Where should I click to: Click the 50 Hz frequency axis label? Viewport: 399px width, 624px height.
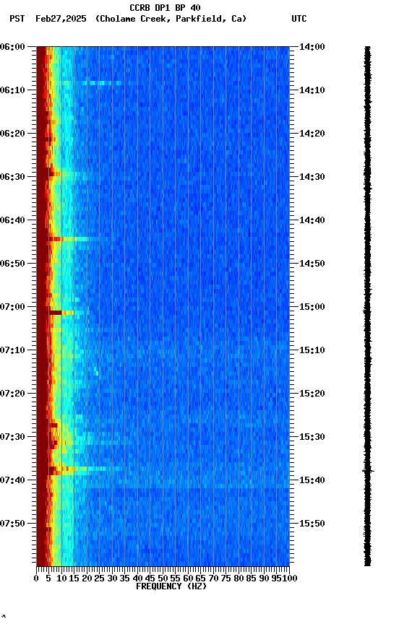click(163, 578)
